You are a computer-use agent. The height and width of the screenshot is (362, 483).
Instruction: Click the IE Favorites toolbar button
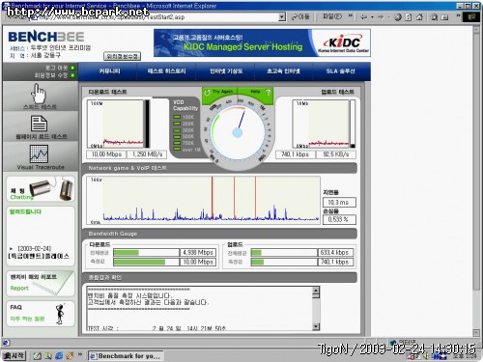point(445,17)
